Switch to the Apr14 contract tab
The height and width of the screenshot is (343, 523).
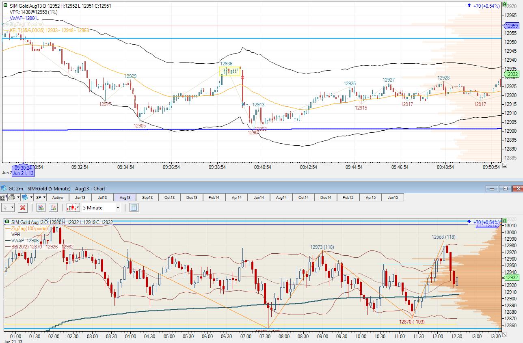[236, 197]
